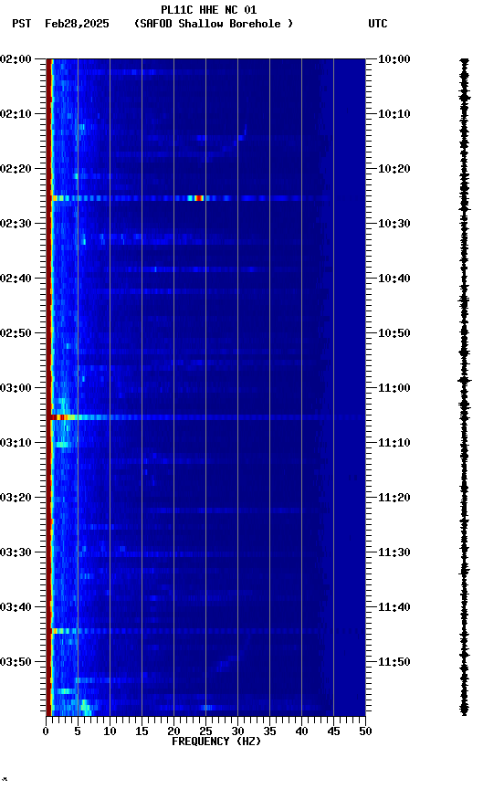The width and height of the screenshot is (504, 789).
Task: Click the date label Feb28,2025
Action: pyautogui.click(x=77, y=24)
